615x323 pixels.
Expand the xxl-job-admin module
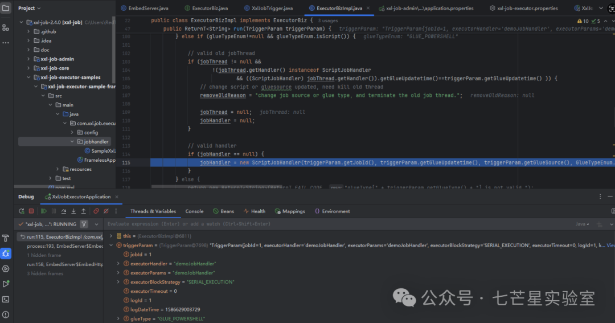(28, 59)
